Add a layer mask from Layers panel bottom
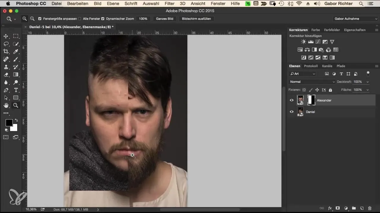The image size is (380, 213). pyautogui.click(x=338, y=208)
